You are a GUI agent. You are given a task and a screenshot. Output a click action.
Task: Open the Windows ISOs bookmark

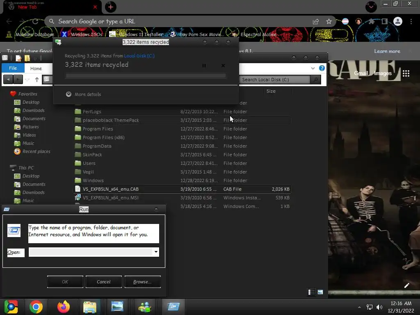pos(82,34)
